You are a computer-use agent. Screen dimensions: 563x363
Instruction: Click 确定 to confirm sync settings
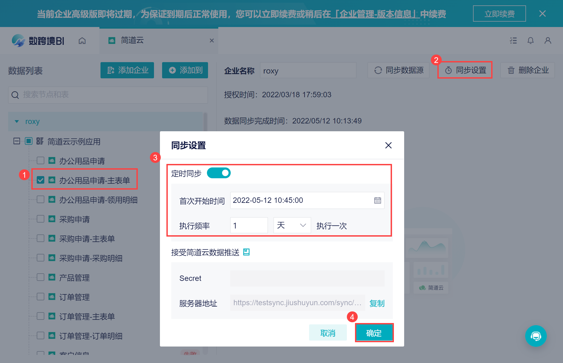click(x=374, y=333)
